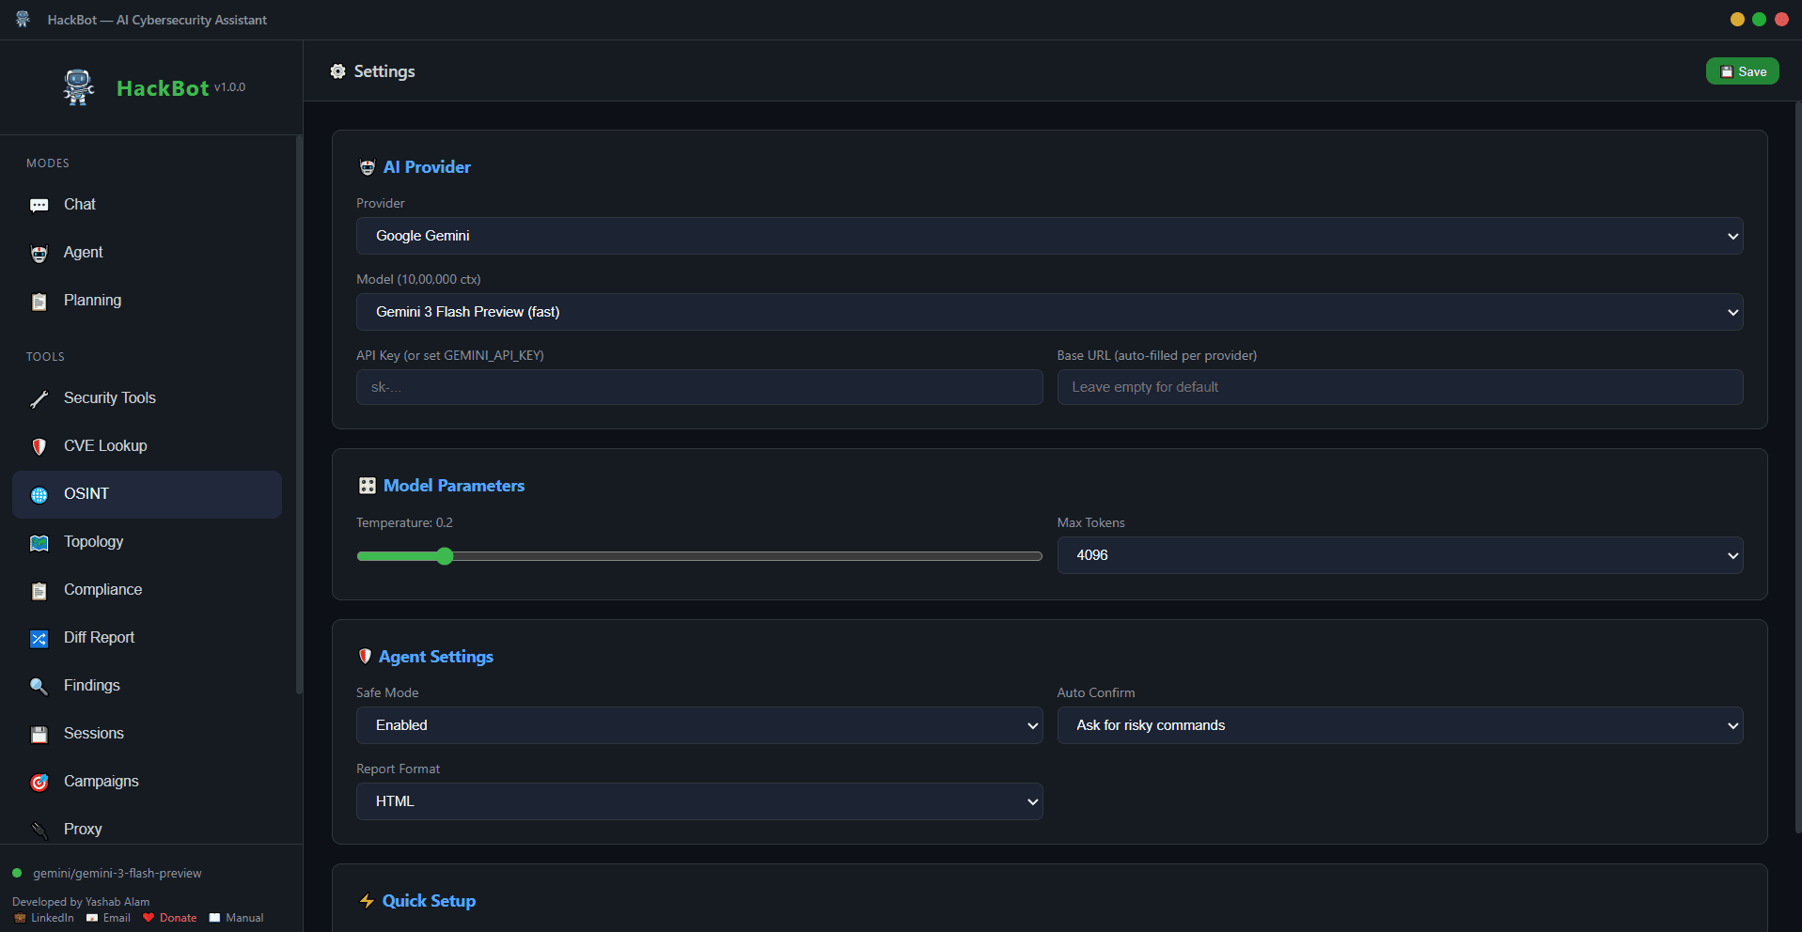Change Safe Mode from Enabled

point(698,724)
